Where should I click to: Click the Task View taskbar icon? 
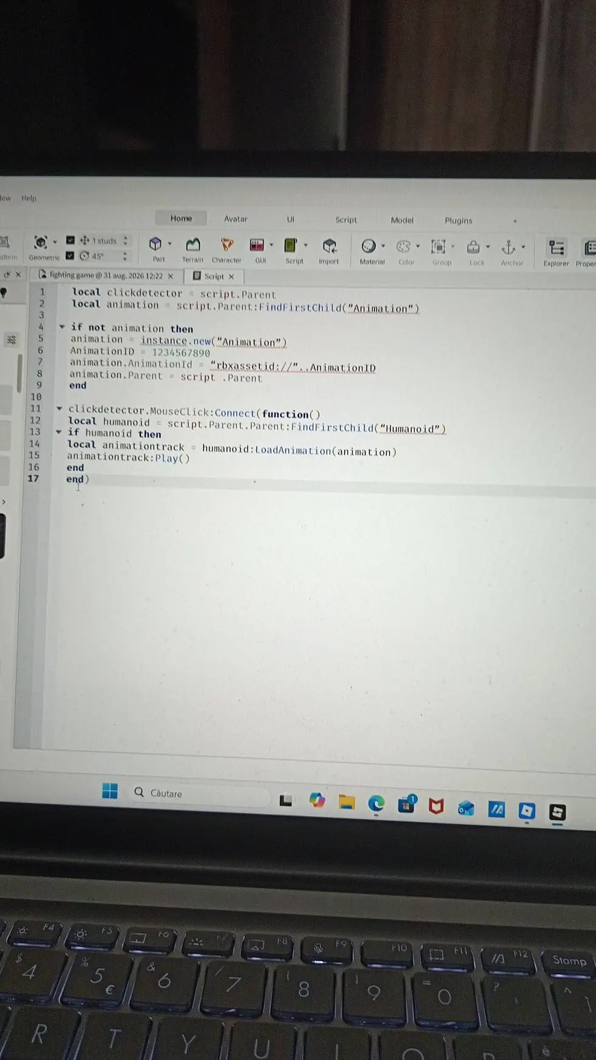(285, 801)
